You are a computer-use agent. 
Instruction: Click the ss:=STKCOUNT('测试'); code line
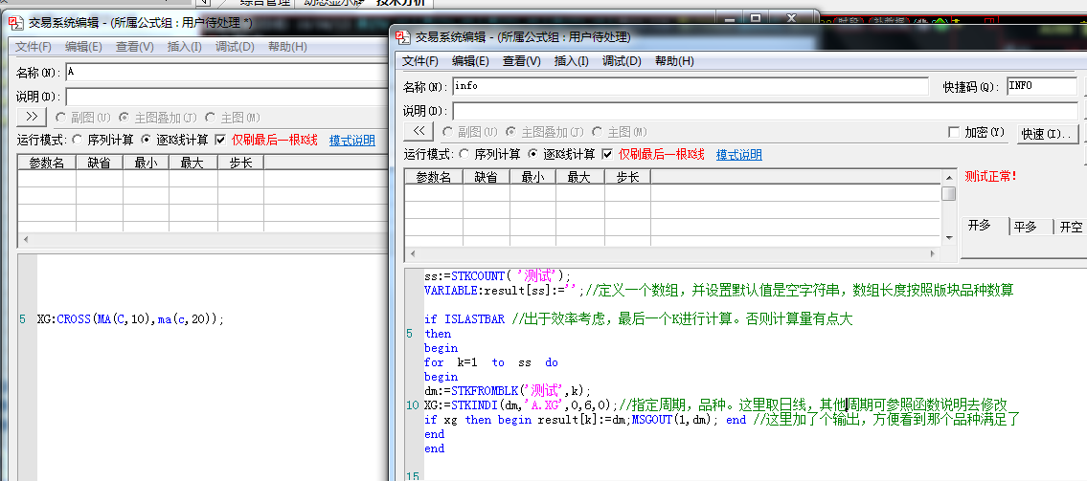coord(498,274)
